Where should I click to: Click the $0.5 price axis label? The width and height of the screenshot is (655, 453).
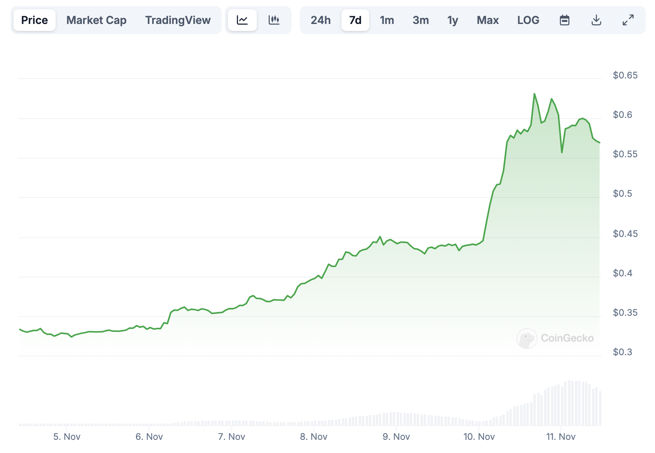(623, 194)
